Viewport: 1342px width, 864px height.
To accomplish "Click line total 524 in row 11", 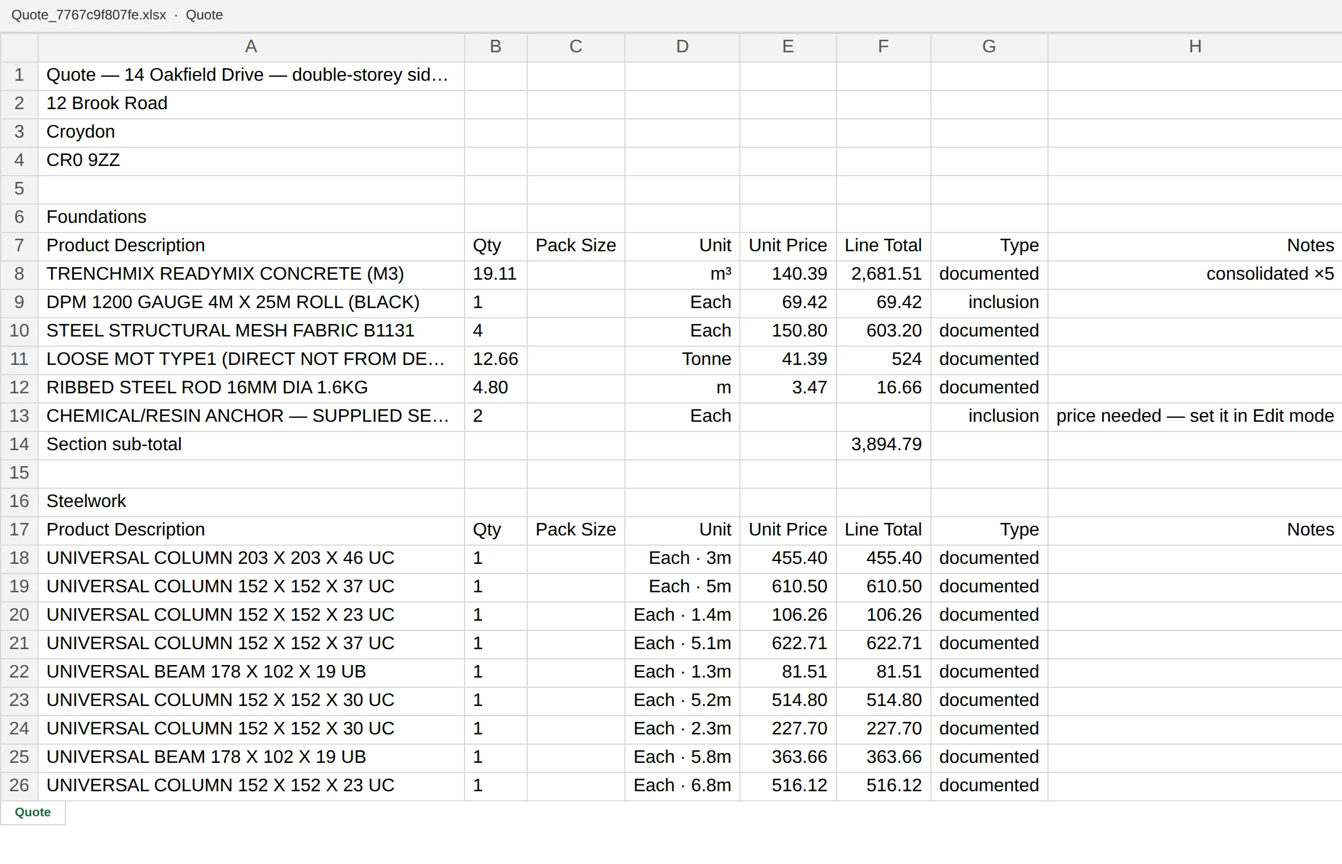I will click(x=883, y=359).
